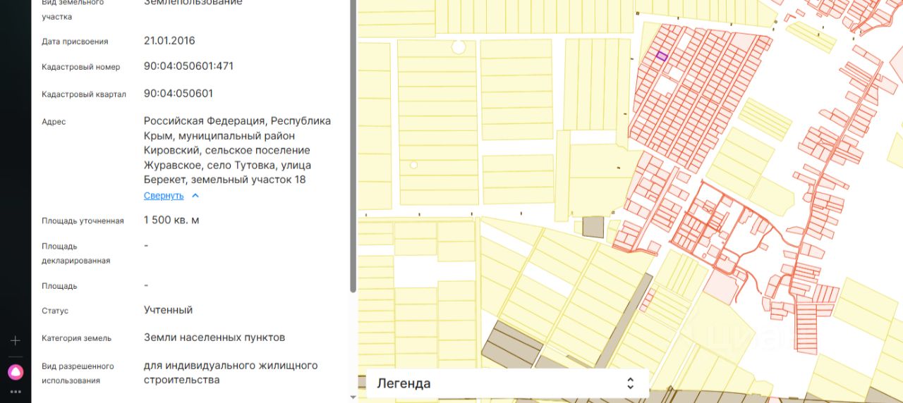The width and height of the screenshot is (903, 403).
Task: Click the Кадастровый квартал label
Action: click(x=84, y=94)
